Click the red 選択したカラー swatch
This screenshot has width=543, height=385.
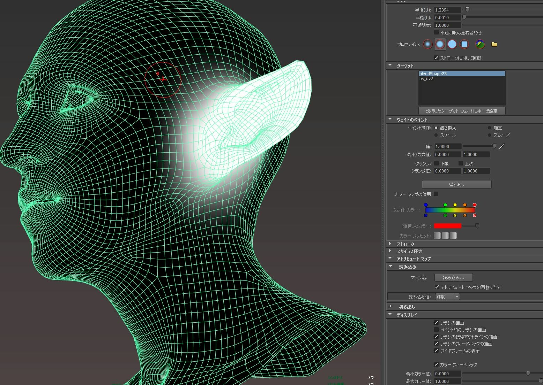(447, 226)
